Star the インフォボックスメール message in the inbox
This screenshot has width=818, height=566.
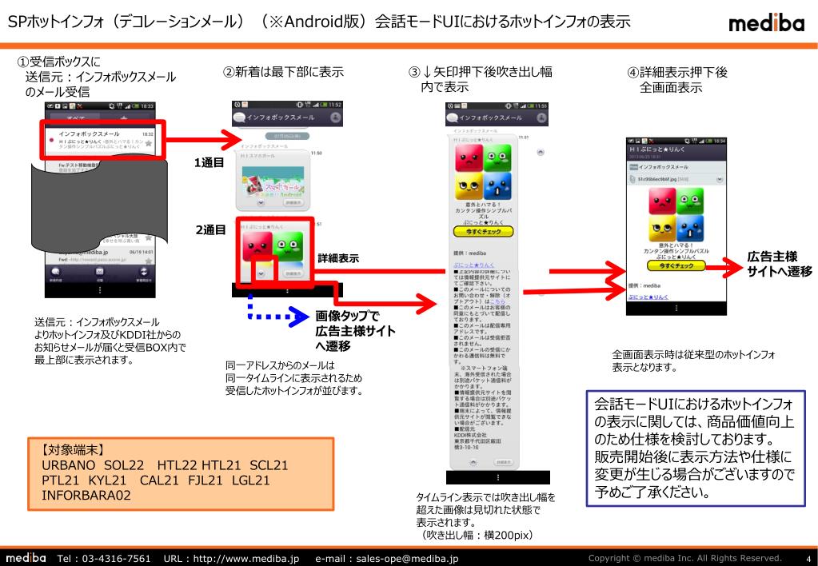point(149,143)
